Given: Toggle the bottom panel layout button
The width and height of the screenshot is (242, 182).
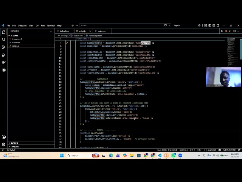Looking at the screenshot, I should pyautogui.click(x=214, y=25).
